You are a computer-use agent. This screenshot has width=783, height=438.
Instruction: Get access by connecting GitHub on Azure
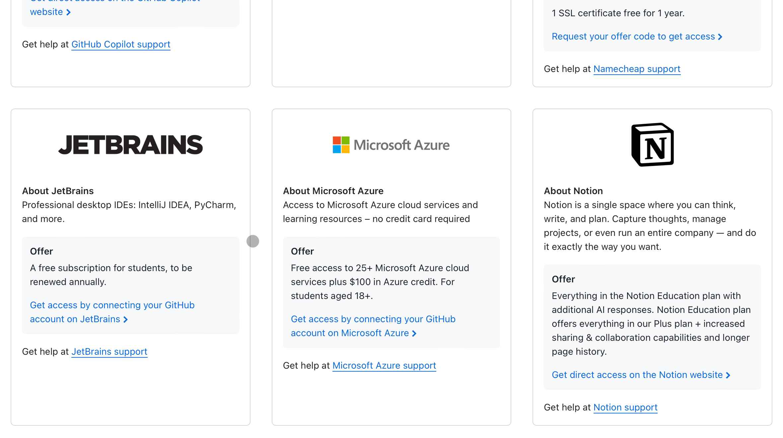coord(373,319)
